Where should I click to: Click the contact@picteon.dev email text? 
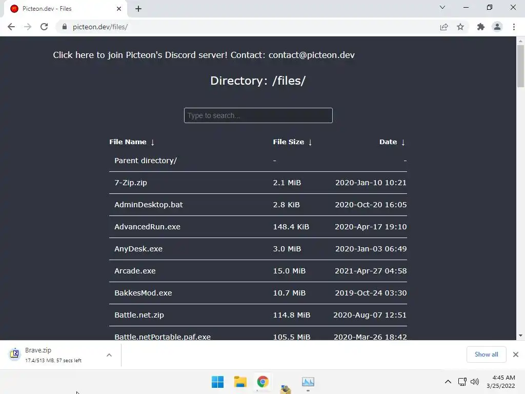pyautogui.click(x=311, y=55)
